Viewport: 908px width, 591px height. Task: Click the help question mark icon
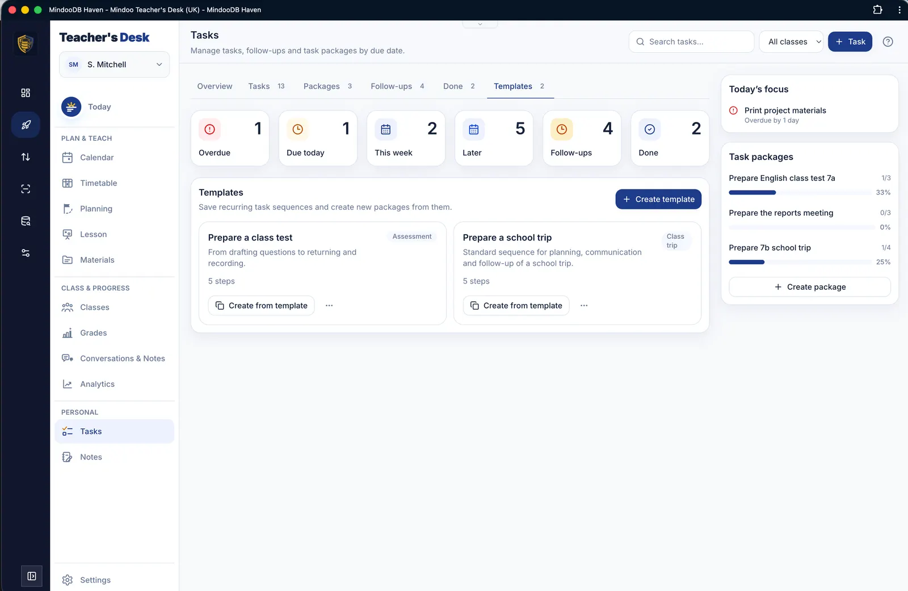[888, 41]
